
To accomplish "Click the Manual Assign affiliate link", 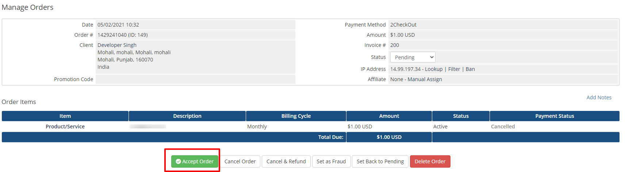I will point(425,79).
